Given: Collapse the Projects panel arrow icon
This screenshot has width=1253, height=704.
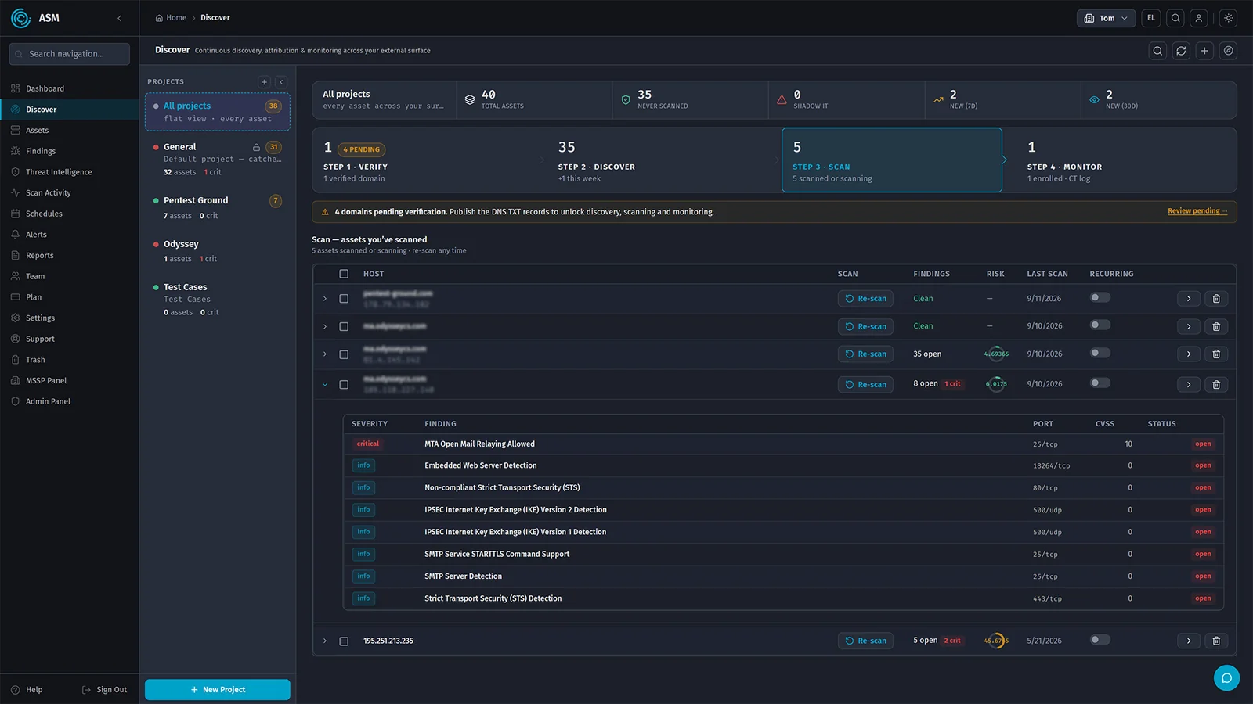Looking at the screenshot, I should (281, 82).
